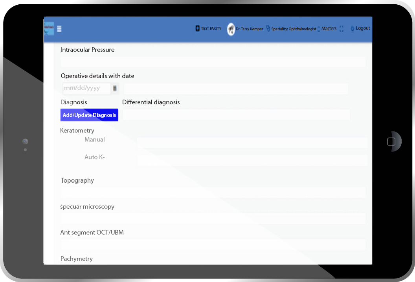This screenshot has width=415, height=282.
Task: Open the calendar date picker icon
Action: tap(115, 88)
